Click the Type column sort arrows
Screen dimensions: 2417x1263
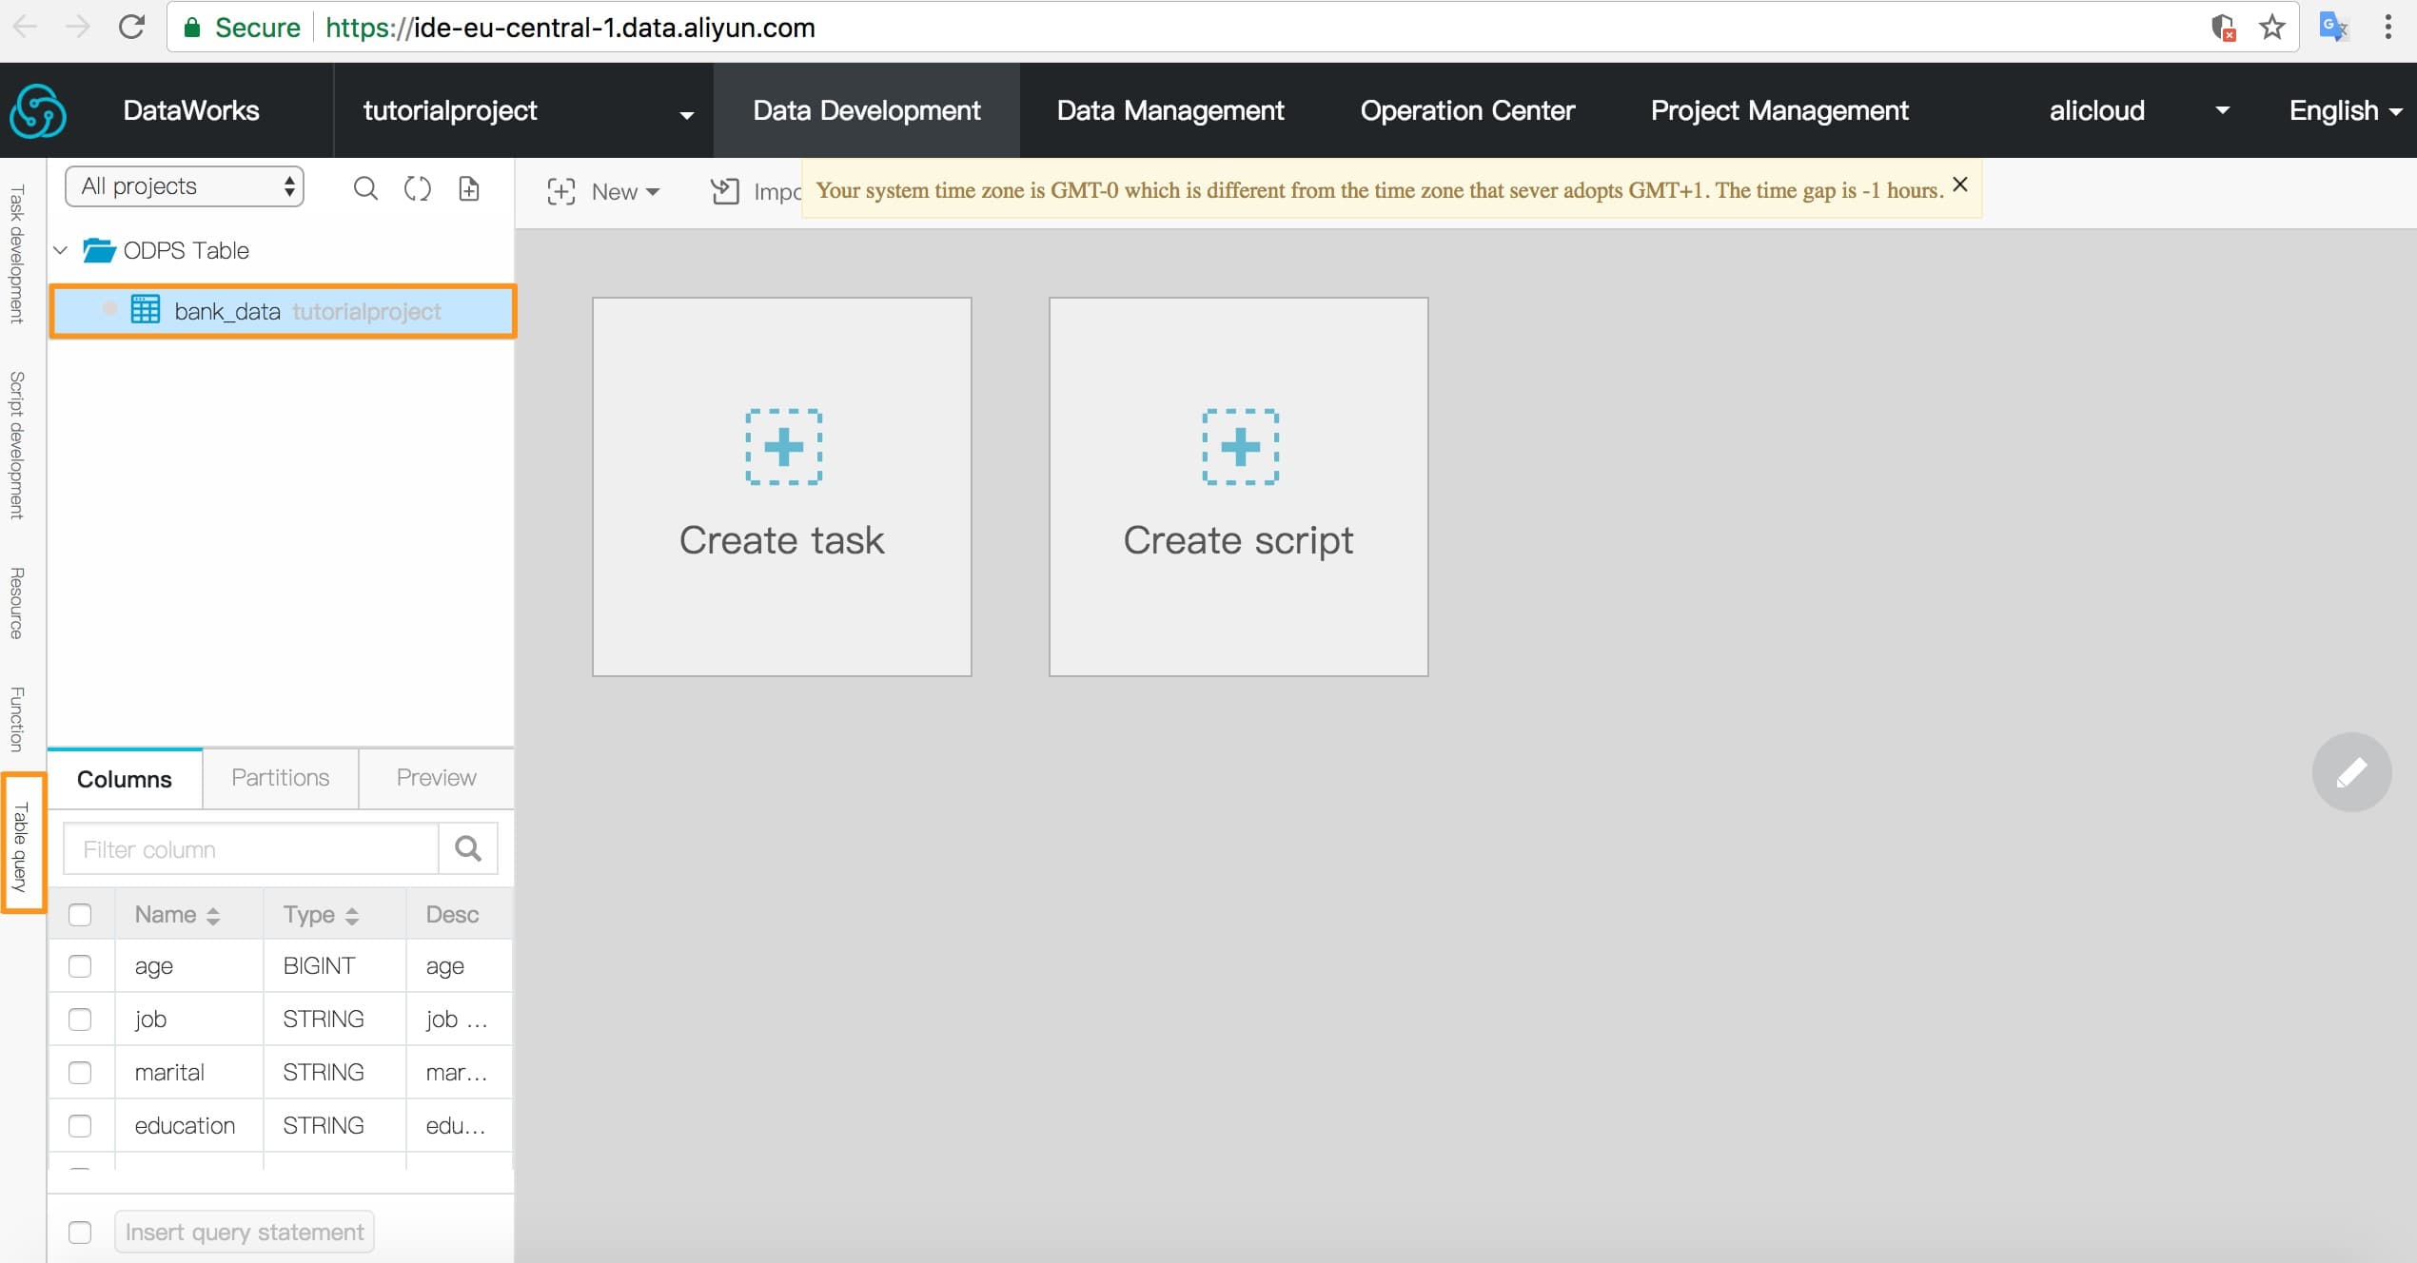coord(352,915)
